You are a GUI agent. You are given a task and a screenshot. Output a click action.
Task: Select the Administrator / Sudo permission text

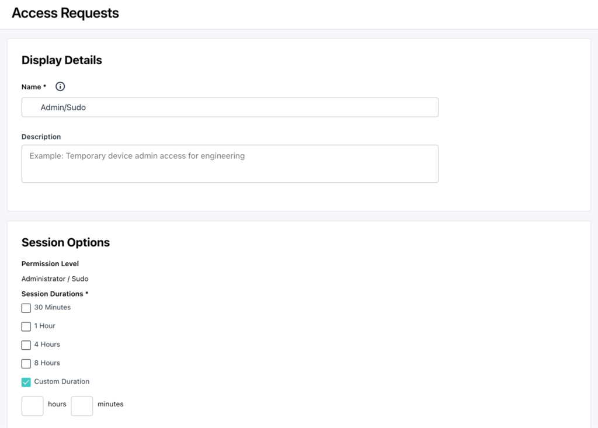[x=55, y=279]
